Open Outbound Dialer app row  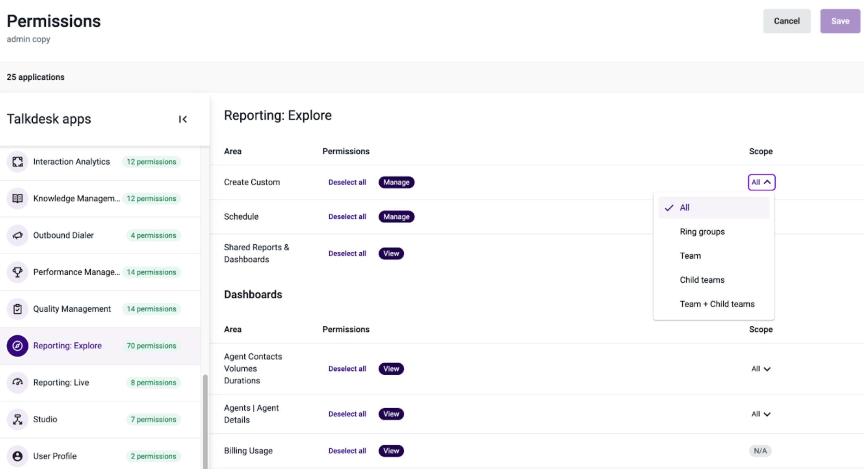[100, 235]
